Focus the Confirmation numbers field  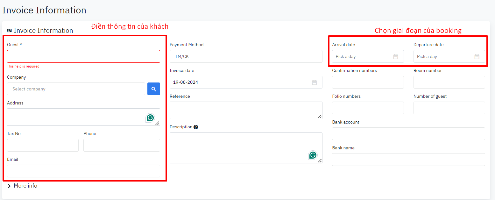tap(368, 82)
